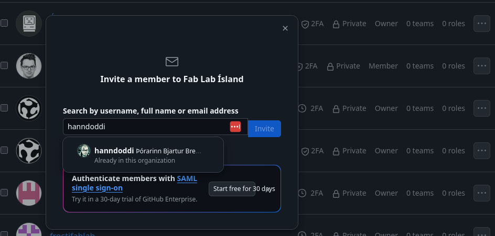Open the three-dot menu for first member row
Viewport: 495px width, 236px height.
point(482,24)
